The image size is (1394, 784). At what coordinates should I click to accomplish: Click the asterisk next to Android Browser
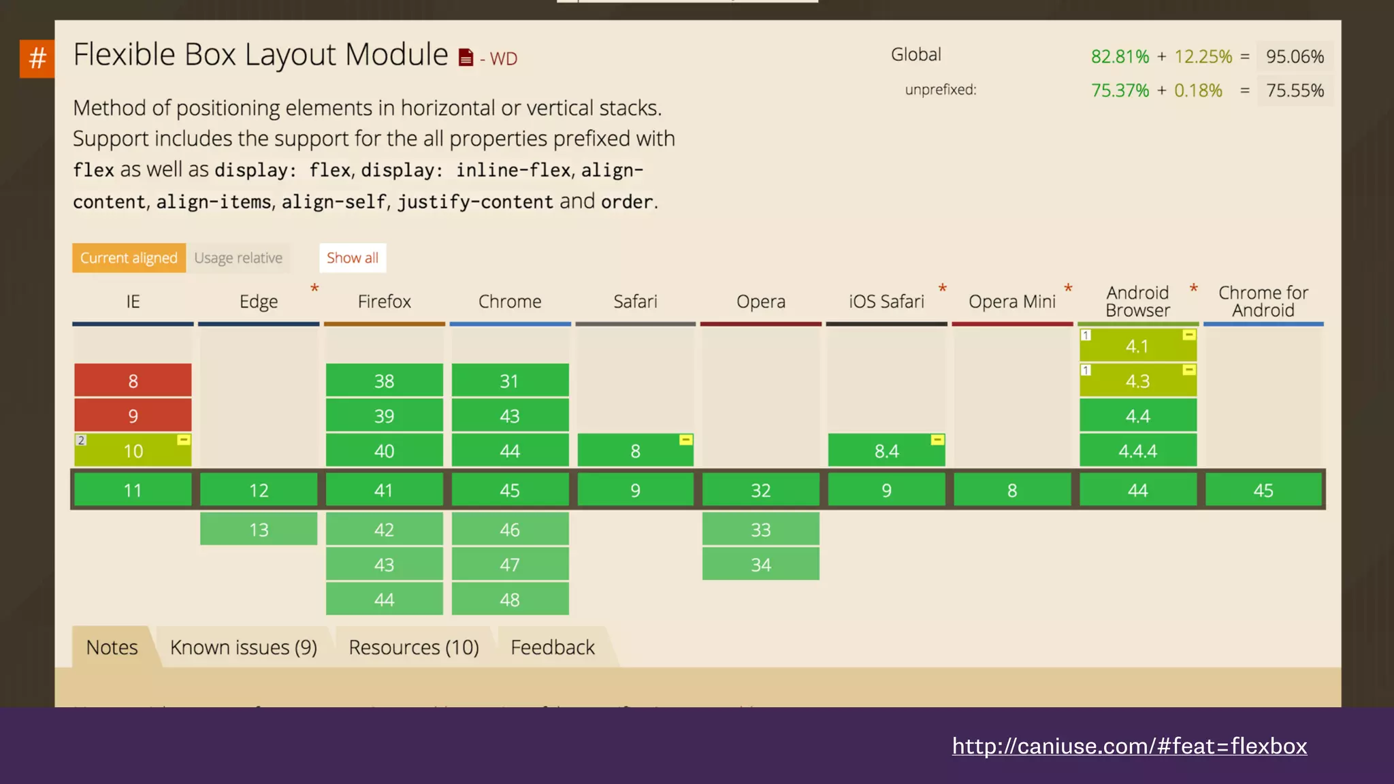tap(1194, 289)
